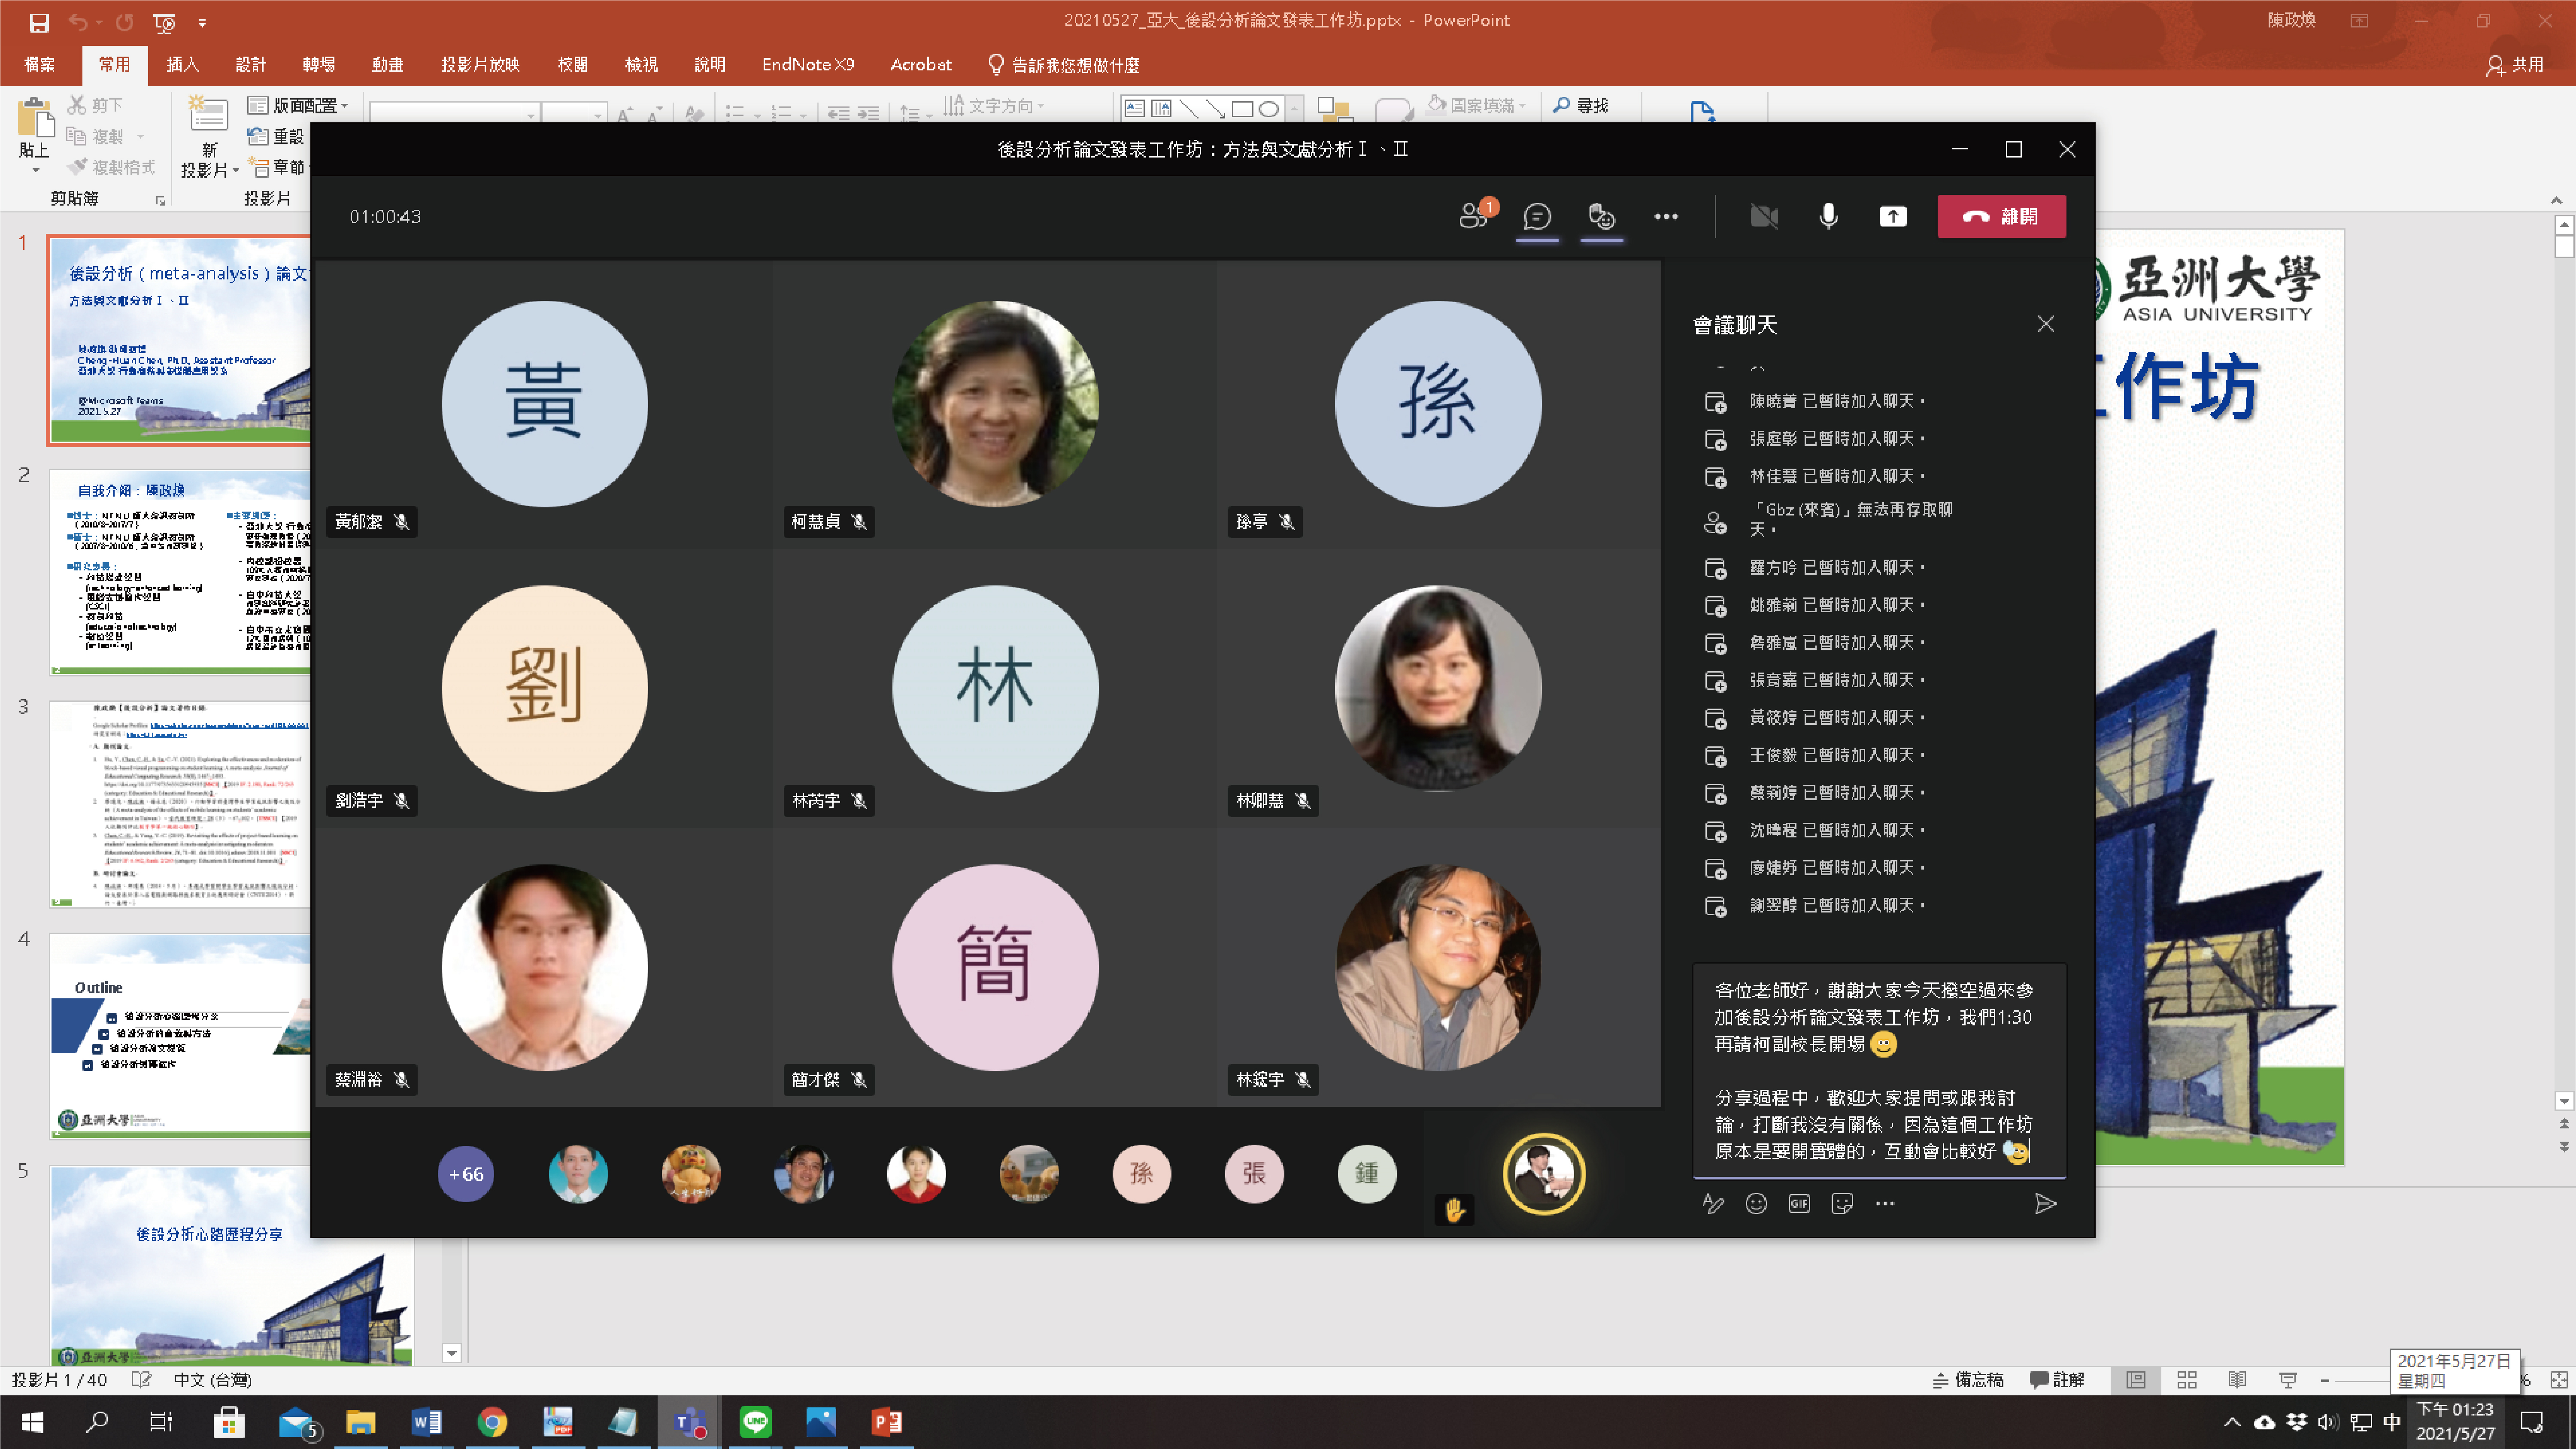The width and height of the screenshot is (2576, 1449).
Task: Open more actions menu in meeting toolbar
Action: [x=1666, y=216]
